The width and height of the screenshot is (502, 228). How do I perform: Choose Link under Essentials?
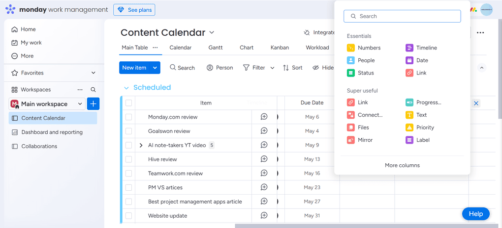point(416,73)
